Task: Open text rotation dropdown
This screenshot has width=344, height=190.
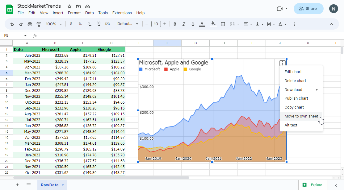Action: tap(282, 24)
